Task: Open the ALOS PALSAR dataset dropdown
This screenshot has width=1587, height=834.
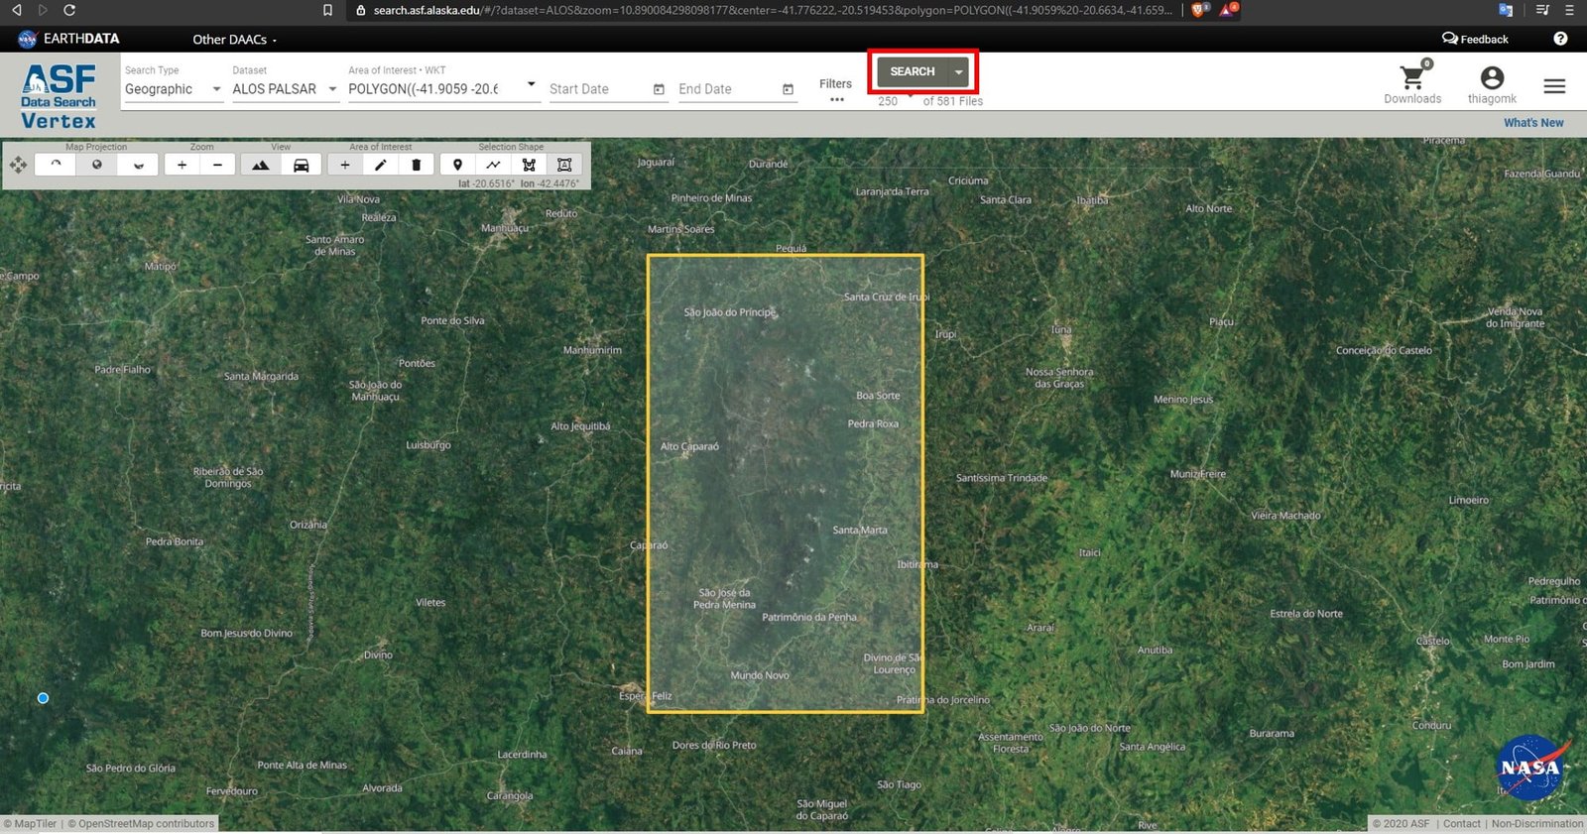Action: [x=285, y=88]
